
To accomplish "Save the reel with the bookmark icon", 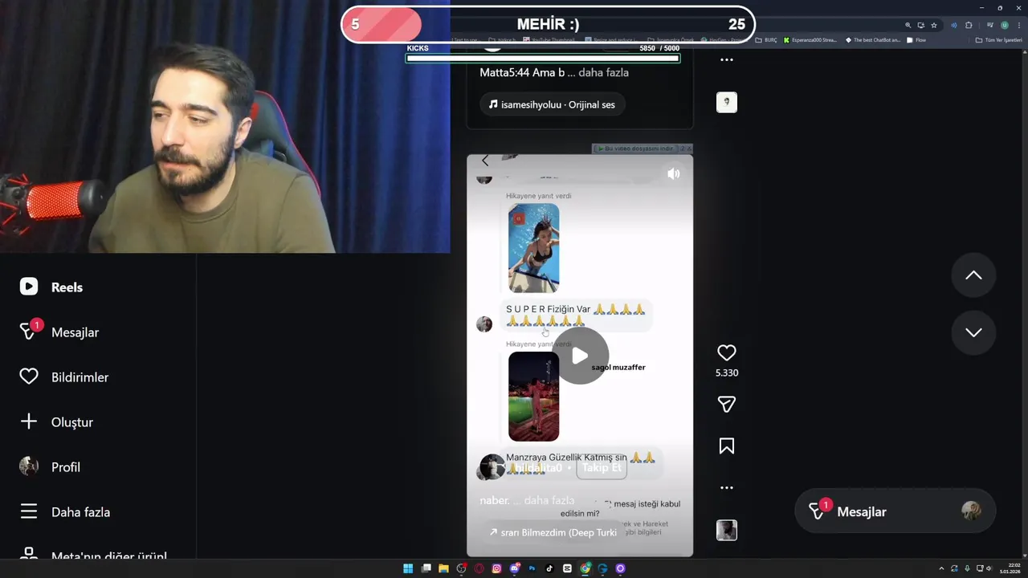I will 727,446.
